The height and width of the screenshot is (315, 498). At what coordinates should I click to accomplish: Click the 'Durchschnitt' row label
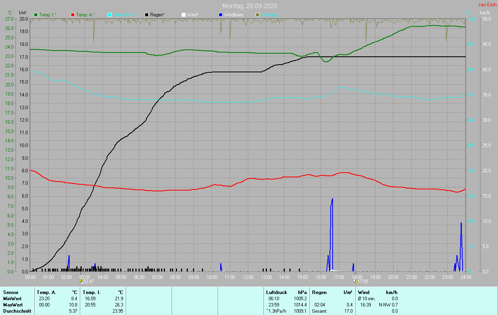pyautogui.click(x=17, y=311)
